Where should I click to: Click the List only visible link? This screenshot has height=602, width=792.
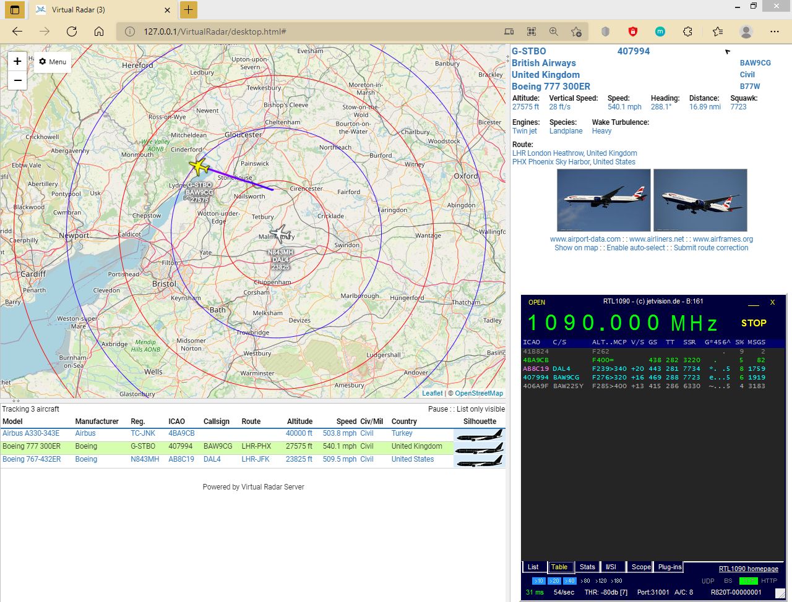pos(481,409)
